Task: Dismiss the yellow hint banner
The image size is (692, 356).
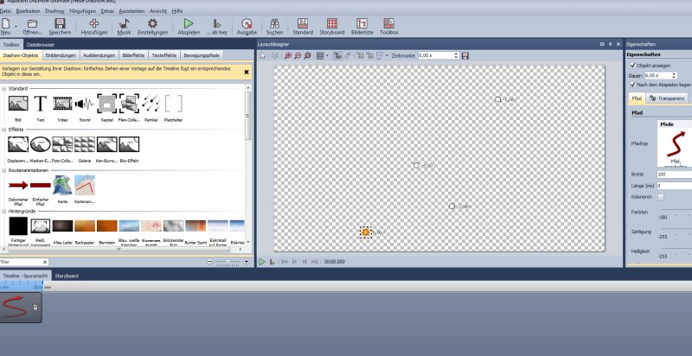Action: 247,72
